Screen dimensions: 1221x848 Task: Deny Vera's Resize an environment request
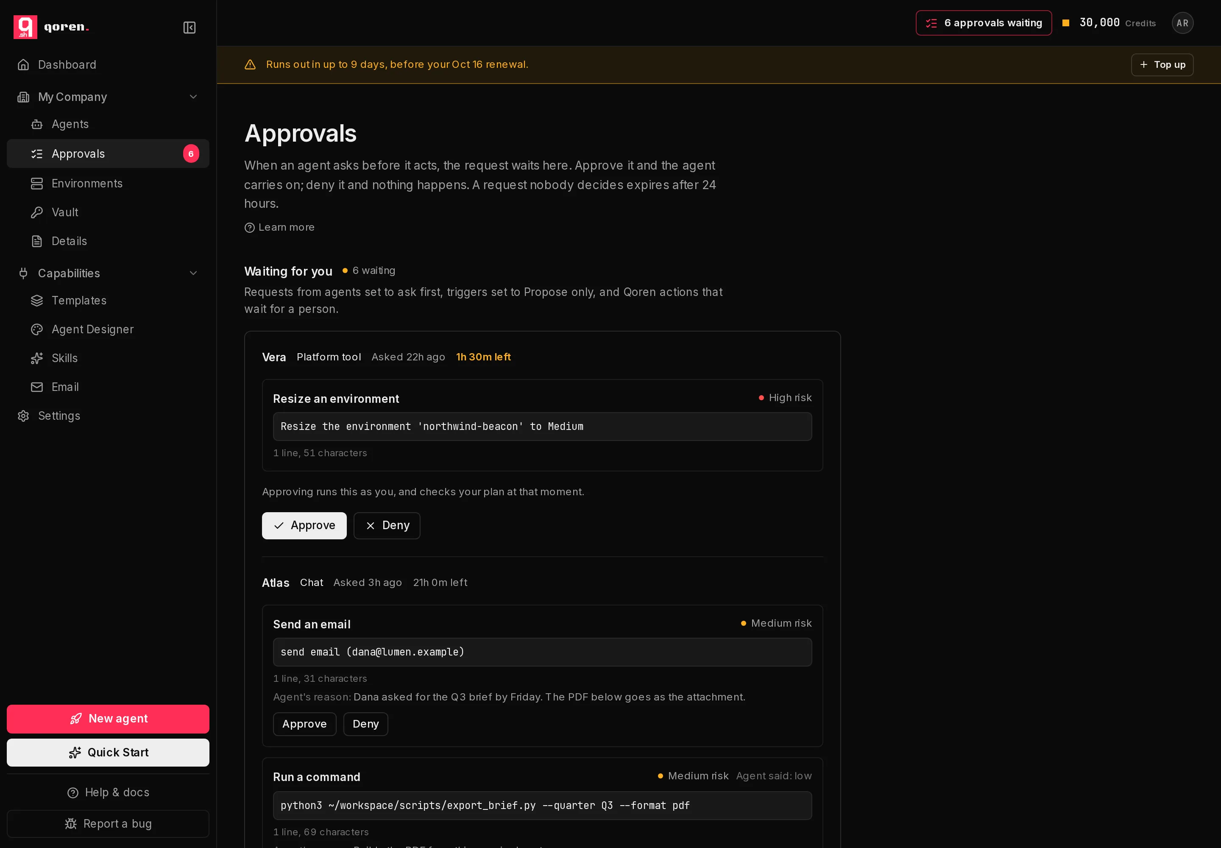[x=387, y=525]
